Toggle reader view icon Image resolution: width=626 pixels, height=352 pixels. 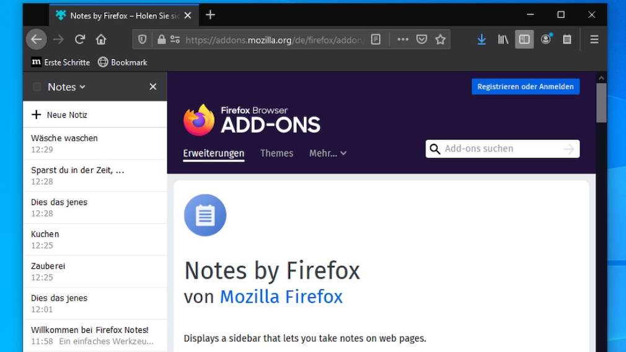376,39
